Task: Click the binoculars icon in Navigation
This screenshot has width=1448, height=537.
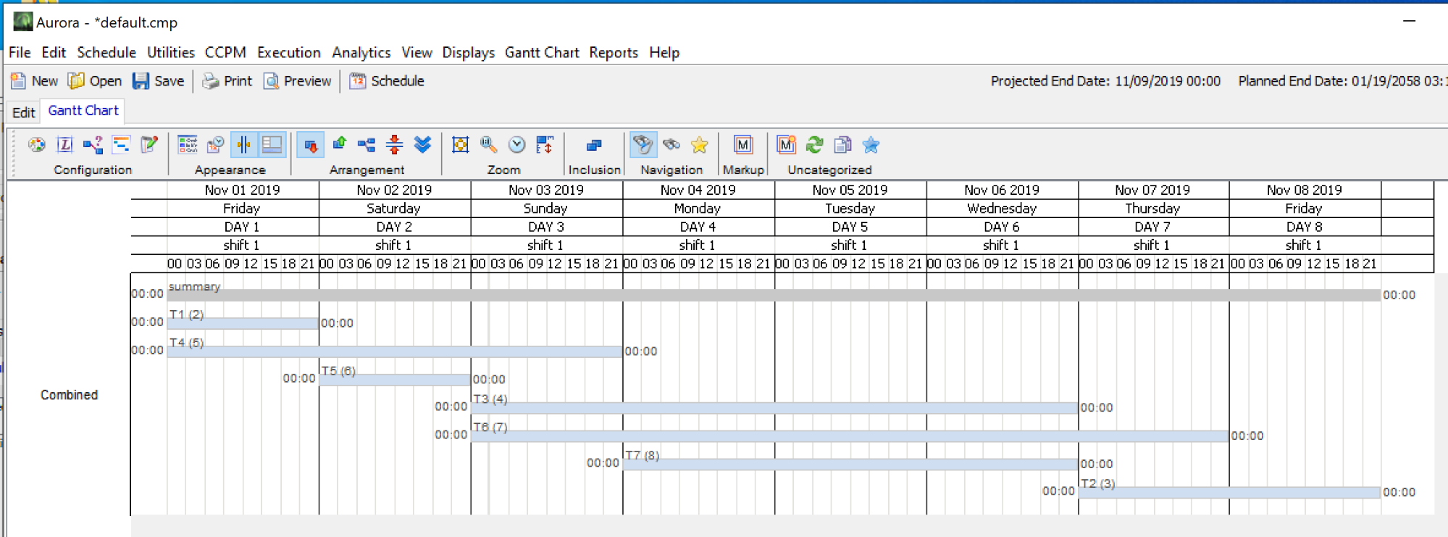Action: [x=671, y=145]
